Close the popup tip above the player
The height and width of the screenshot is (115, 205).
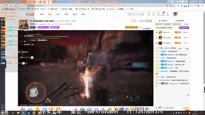click(152, 28)
